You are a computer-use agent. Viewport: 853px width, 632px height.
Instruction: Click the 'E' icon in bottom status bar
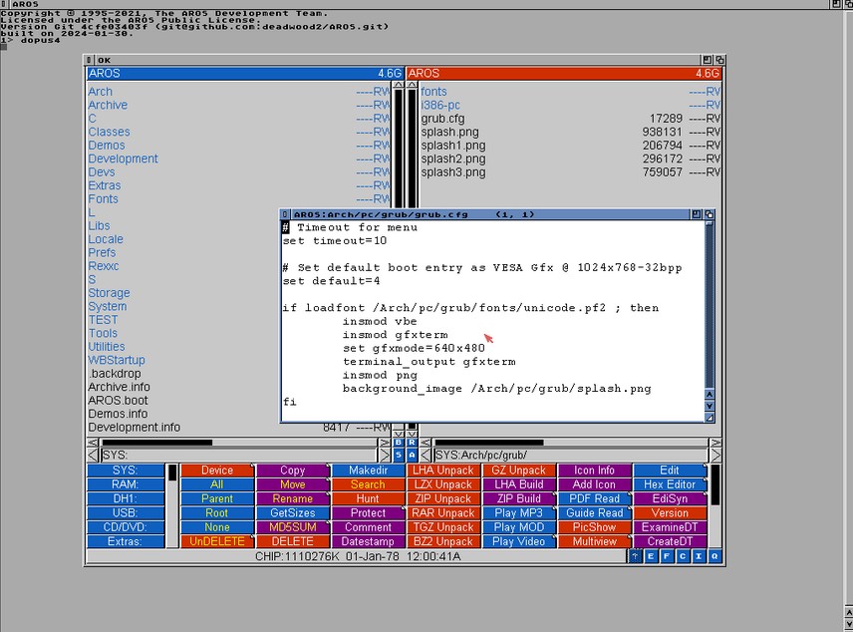pos(651,556)
